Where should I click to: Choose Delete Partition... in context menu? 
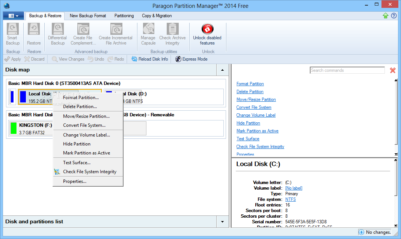tap(88, 107)
